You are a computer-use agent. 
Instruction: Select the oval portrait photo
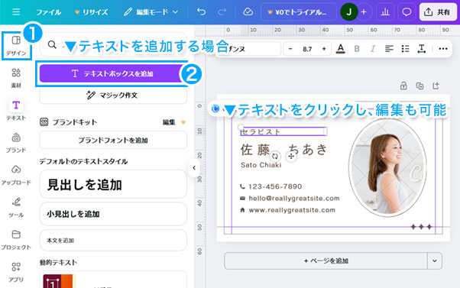(x=387, y=168)
